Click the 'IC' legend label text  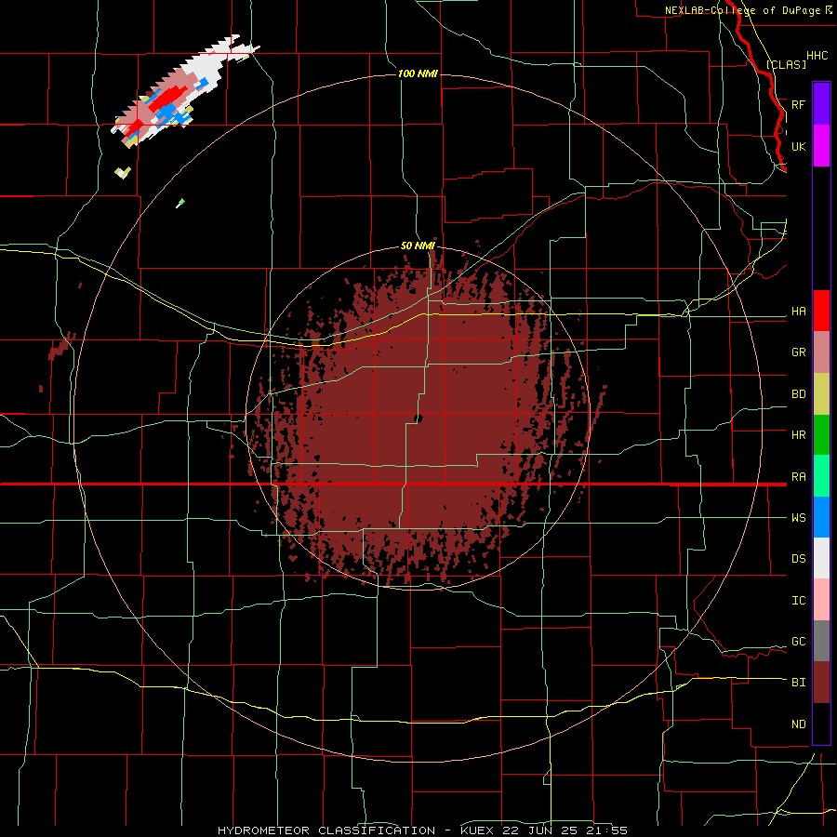coord(799,601)
